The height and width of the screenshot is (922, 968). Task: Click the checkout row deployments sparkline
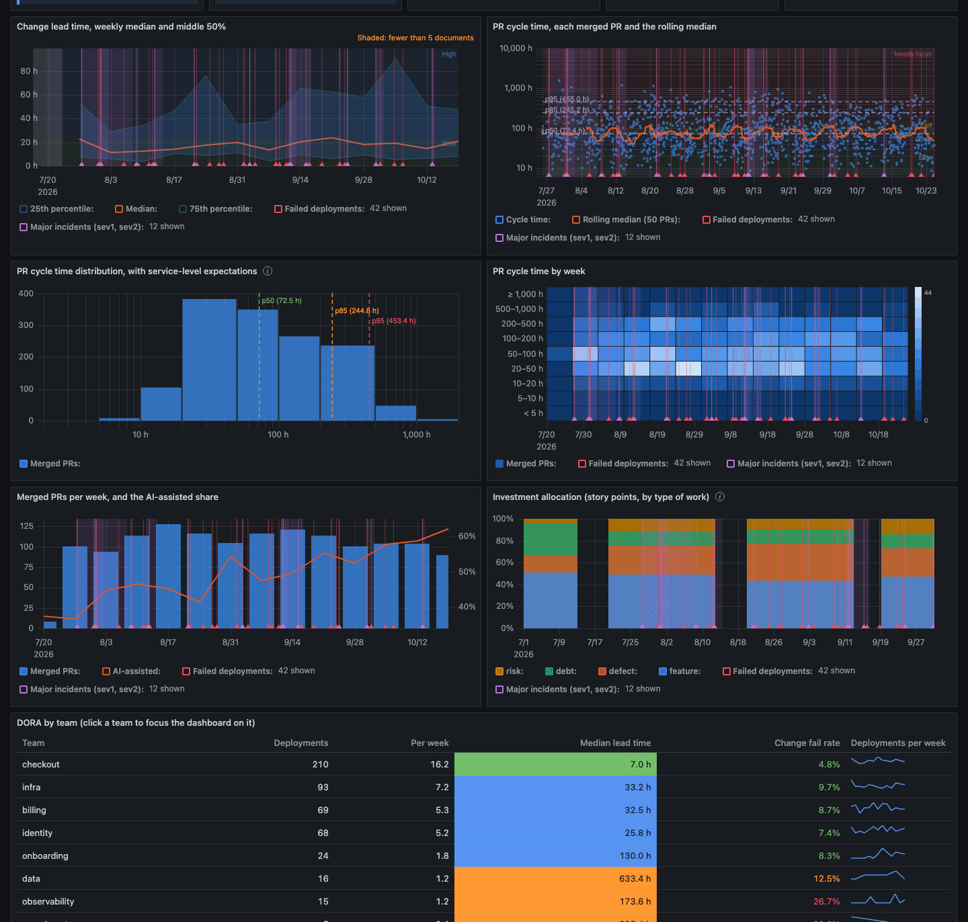coord(878,761)
